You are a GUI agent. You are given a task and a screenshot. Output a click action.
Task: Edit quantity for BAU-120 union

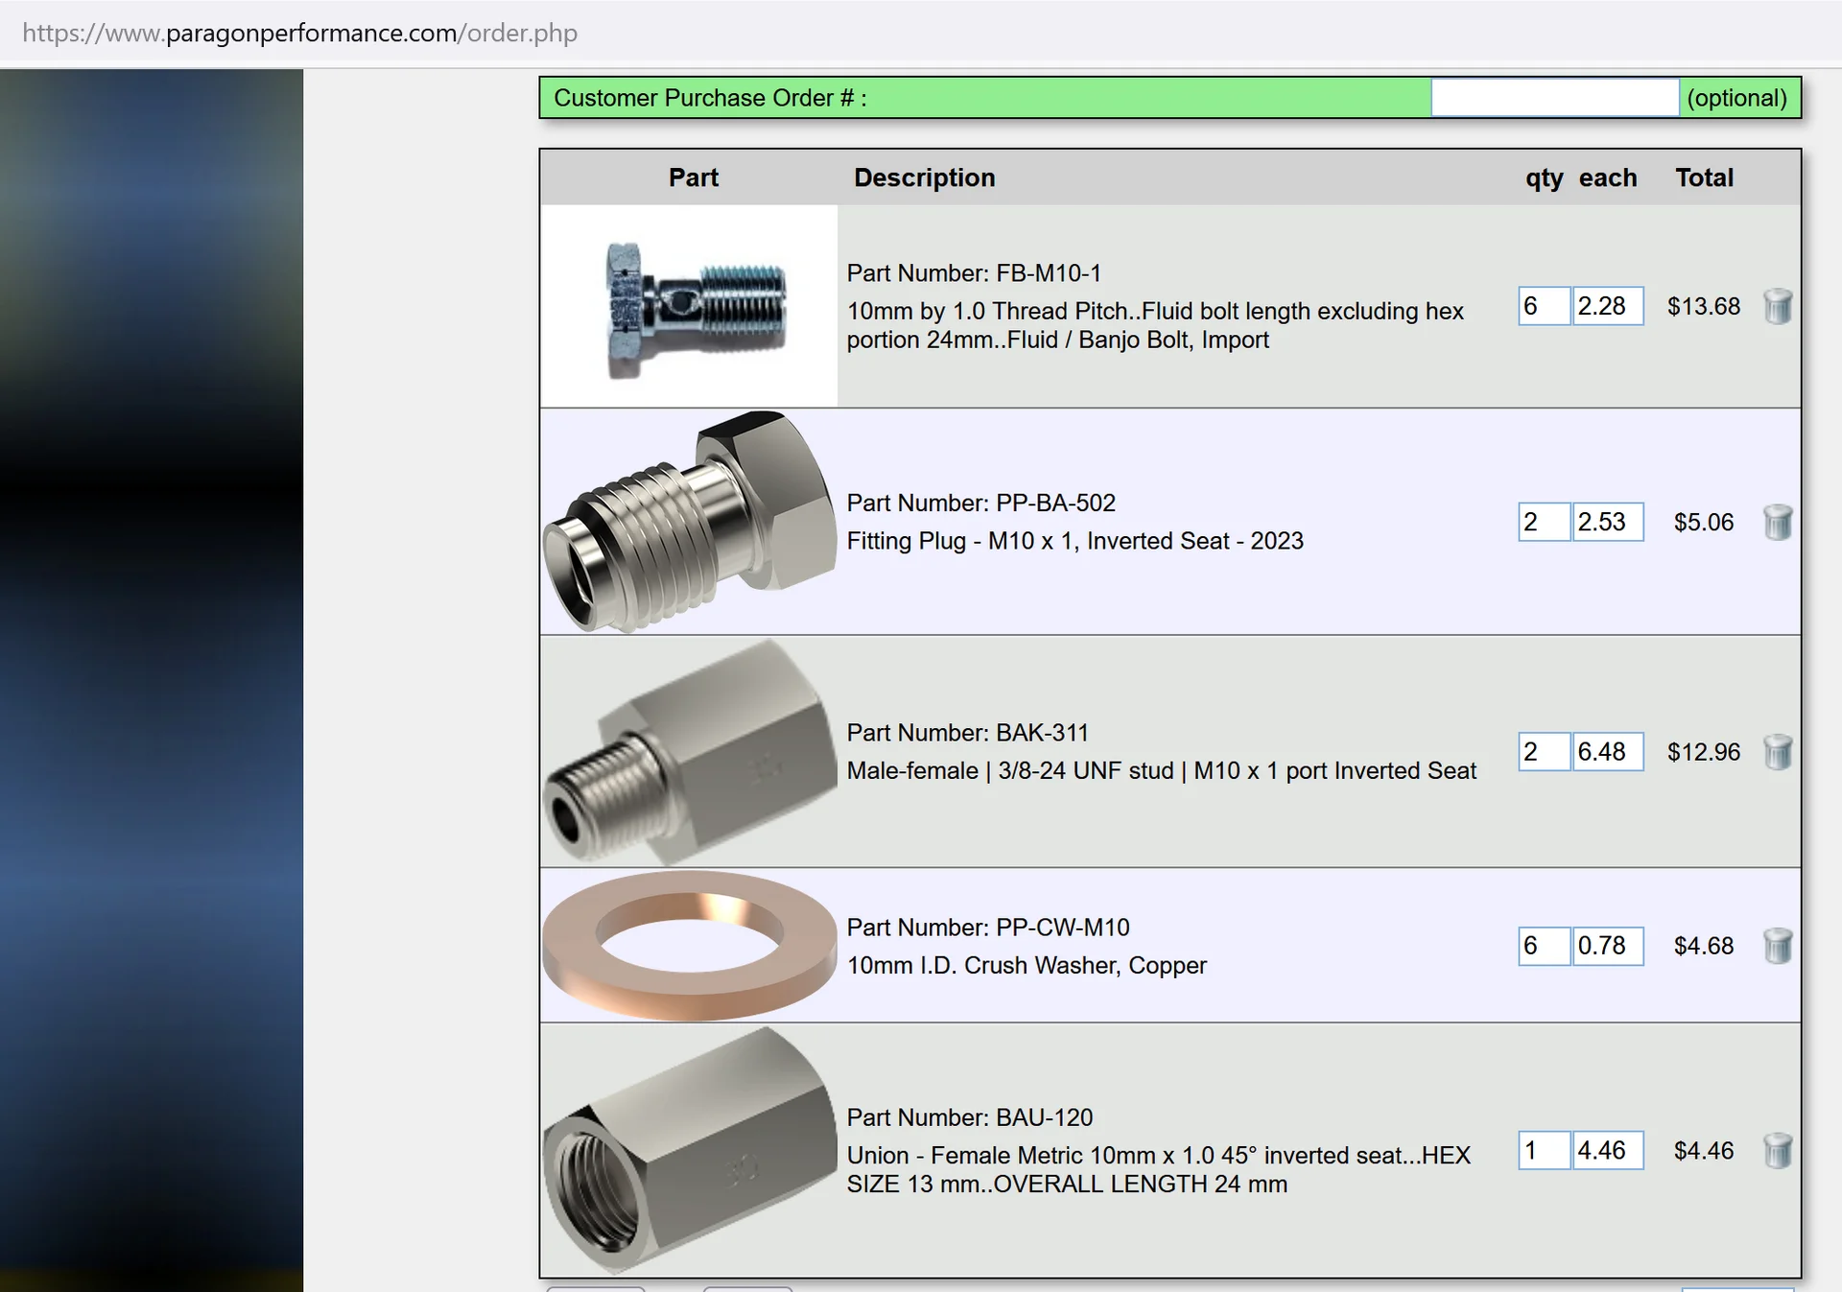(x=1544, y=1150)
